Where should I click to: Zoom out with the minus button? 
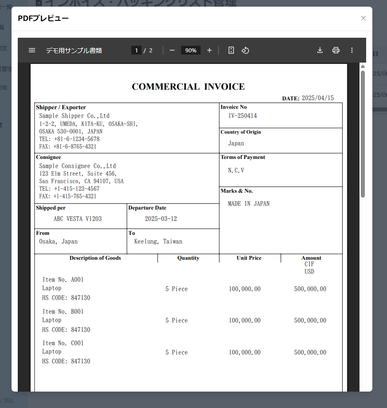click(x=172, y=50)
